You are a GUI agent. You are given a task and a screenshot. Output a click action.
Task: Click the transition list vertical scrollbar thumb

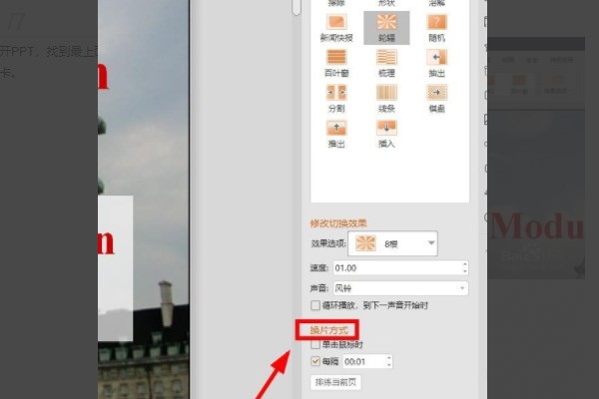coord(296,7)
